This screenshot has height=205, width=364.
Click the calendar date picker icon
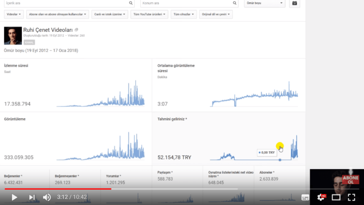[x=294, y=3]
